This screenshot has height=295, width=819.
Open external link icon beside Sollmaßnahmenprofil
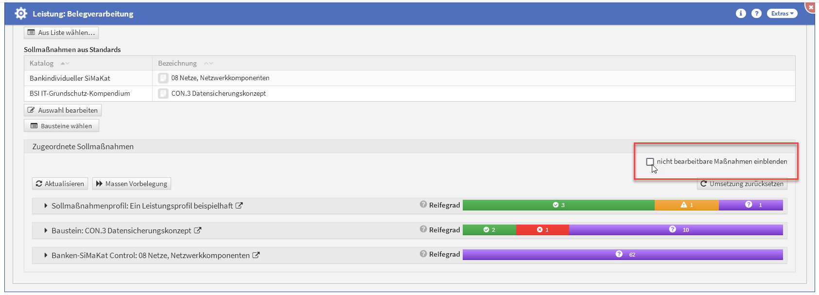click(239, 206)
